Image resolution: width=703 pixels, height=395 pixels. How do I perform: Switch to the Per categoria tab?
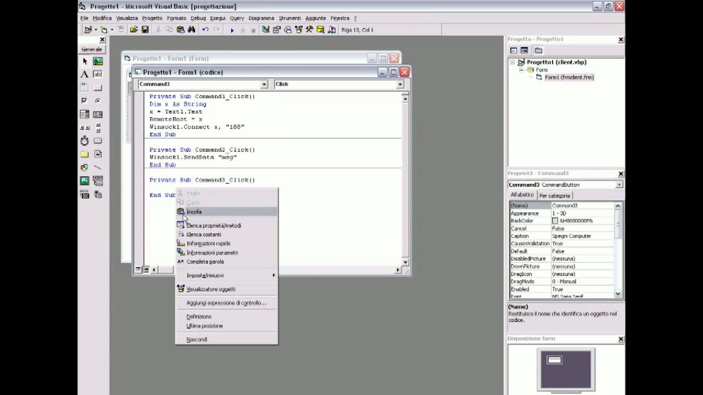pos(554,196)
